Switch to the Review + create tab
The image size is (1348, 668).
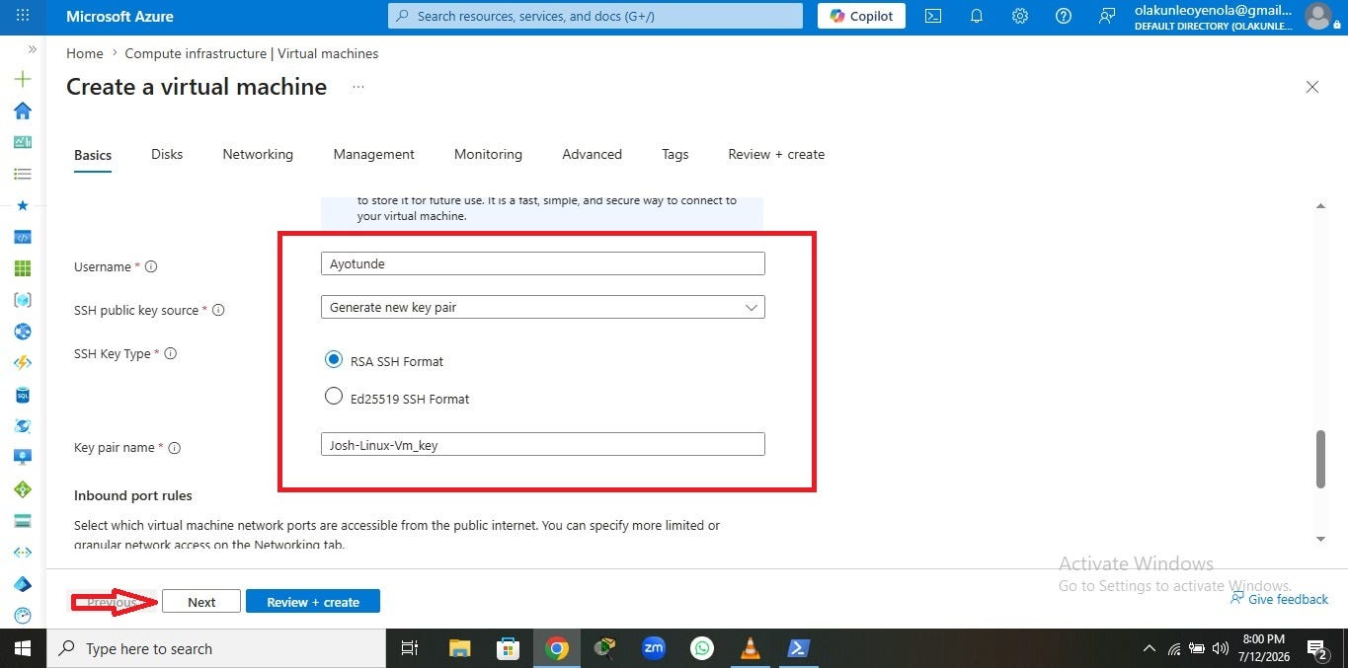[776, 154]
